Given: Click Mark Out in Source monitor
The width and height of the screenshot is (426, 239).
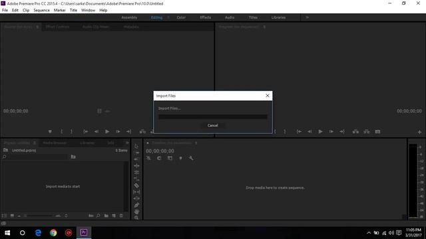Looking at the screenshot, I should click(x=71, y=131).
